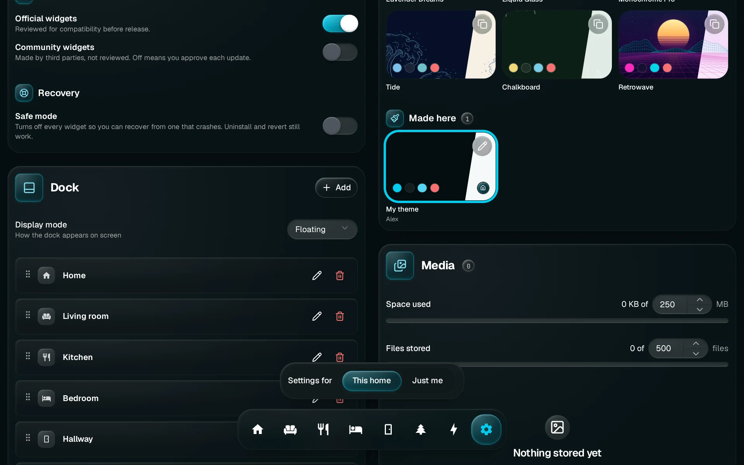Image resolution: width=744 pixels, height=465 pixels.
Task: Edit the Kitchen dock item
Action: point(317,357)
